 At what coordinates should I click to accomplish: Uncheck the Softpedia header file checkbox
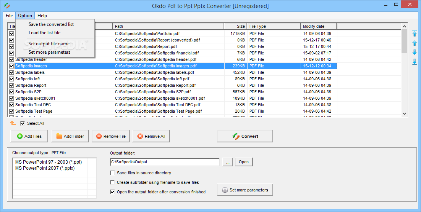pos(11,59)
